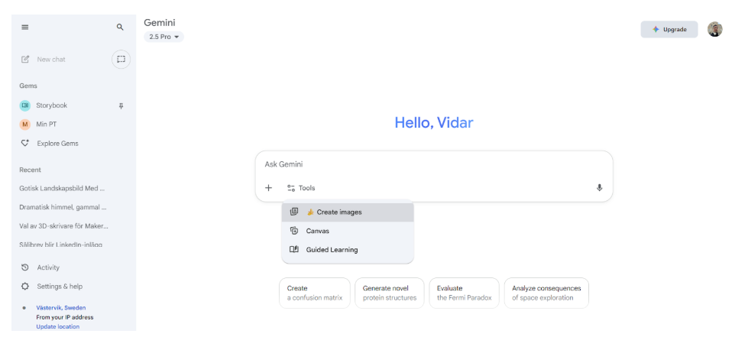
Task: Pin toggle for the Storybook gem
Action: [x=121, y=105]
